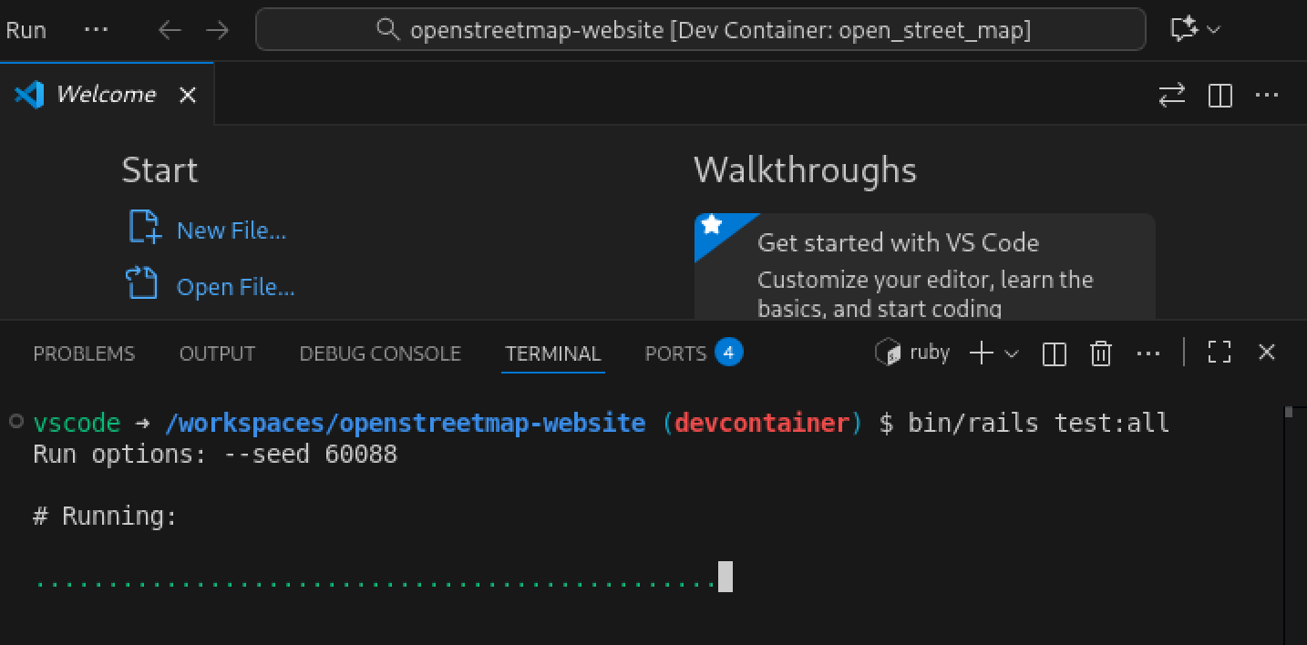1307x645 pixels.
Task: Maximize the terminal panel size
Action: (1219, 353)
